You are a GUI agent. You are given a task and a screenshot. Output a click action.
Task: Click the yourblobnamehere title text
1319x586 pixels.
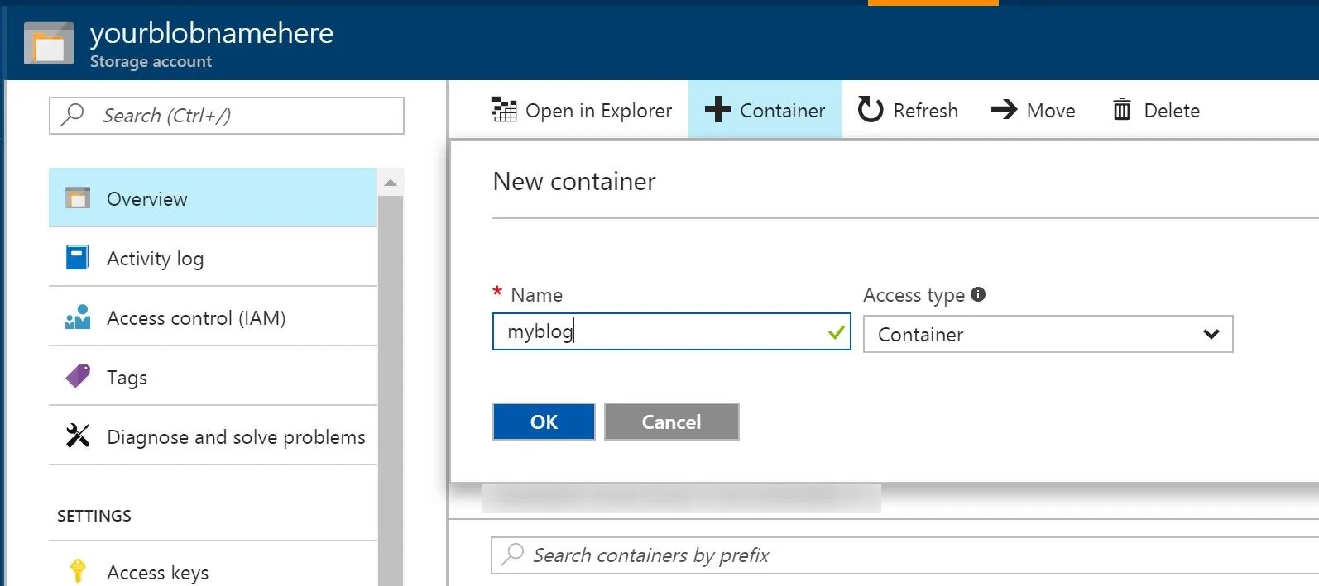pyautogui.click(x=212, y=32)
